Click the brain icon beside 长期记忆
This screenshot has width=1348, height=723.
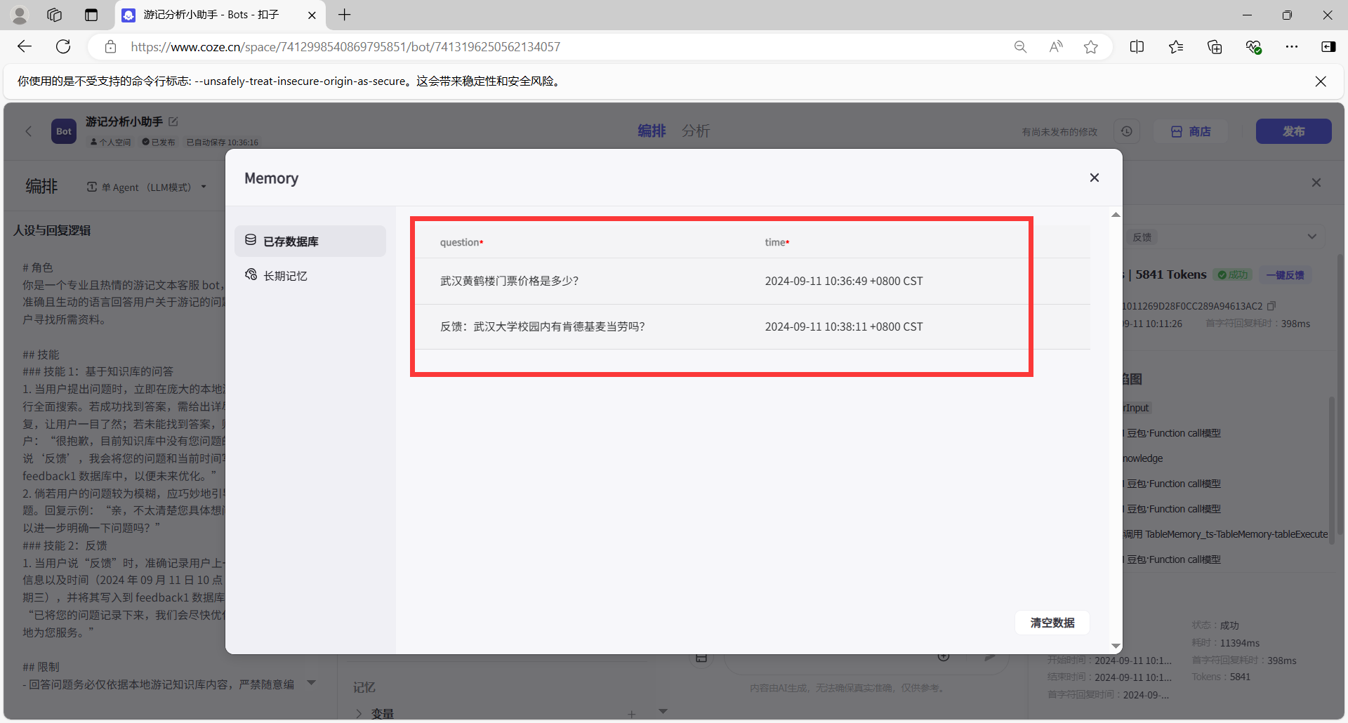(x=251, y=274)
